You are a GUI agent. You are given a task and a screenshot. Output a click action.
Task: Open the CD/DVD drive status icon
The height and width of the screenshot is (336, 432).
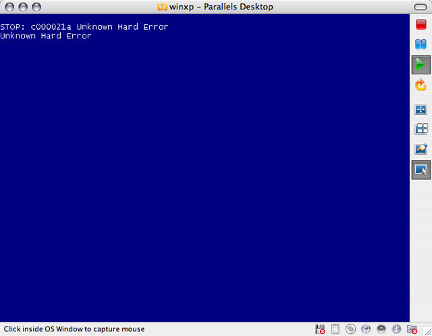click(x=350, y=329)
